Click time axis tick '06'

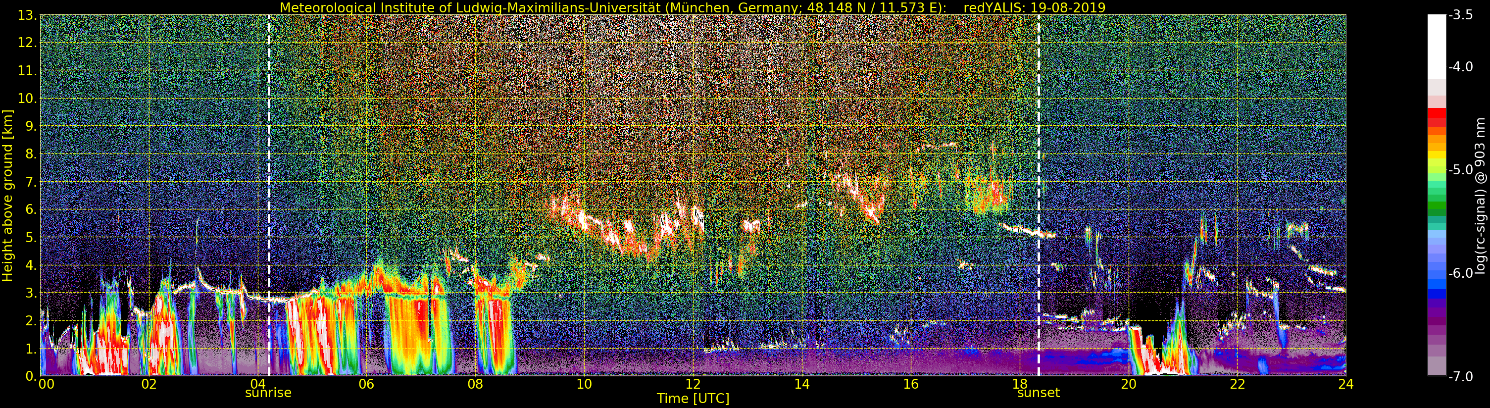click(x=366, y=384)
